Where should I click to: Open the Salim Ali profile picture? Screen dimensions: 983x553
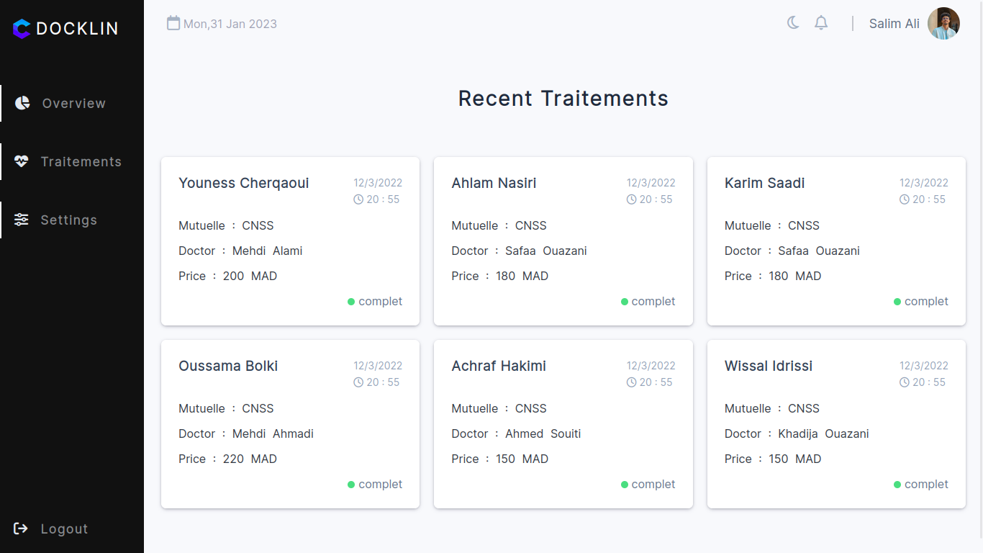[x=943, y=23]
